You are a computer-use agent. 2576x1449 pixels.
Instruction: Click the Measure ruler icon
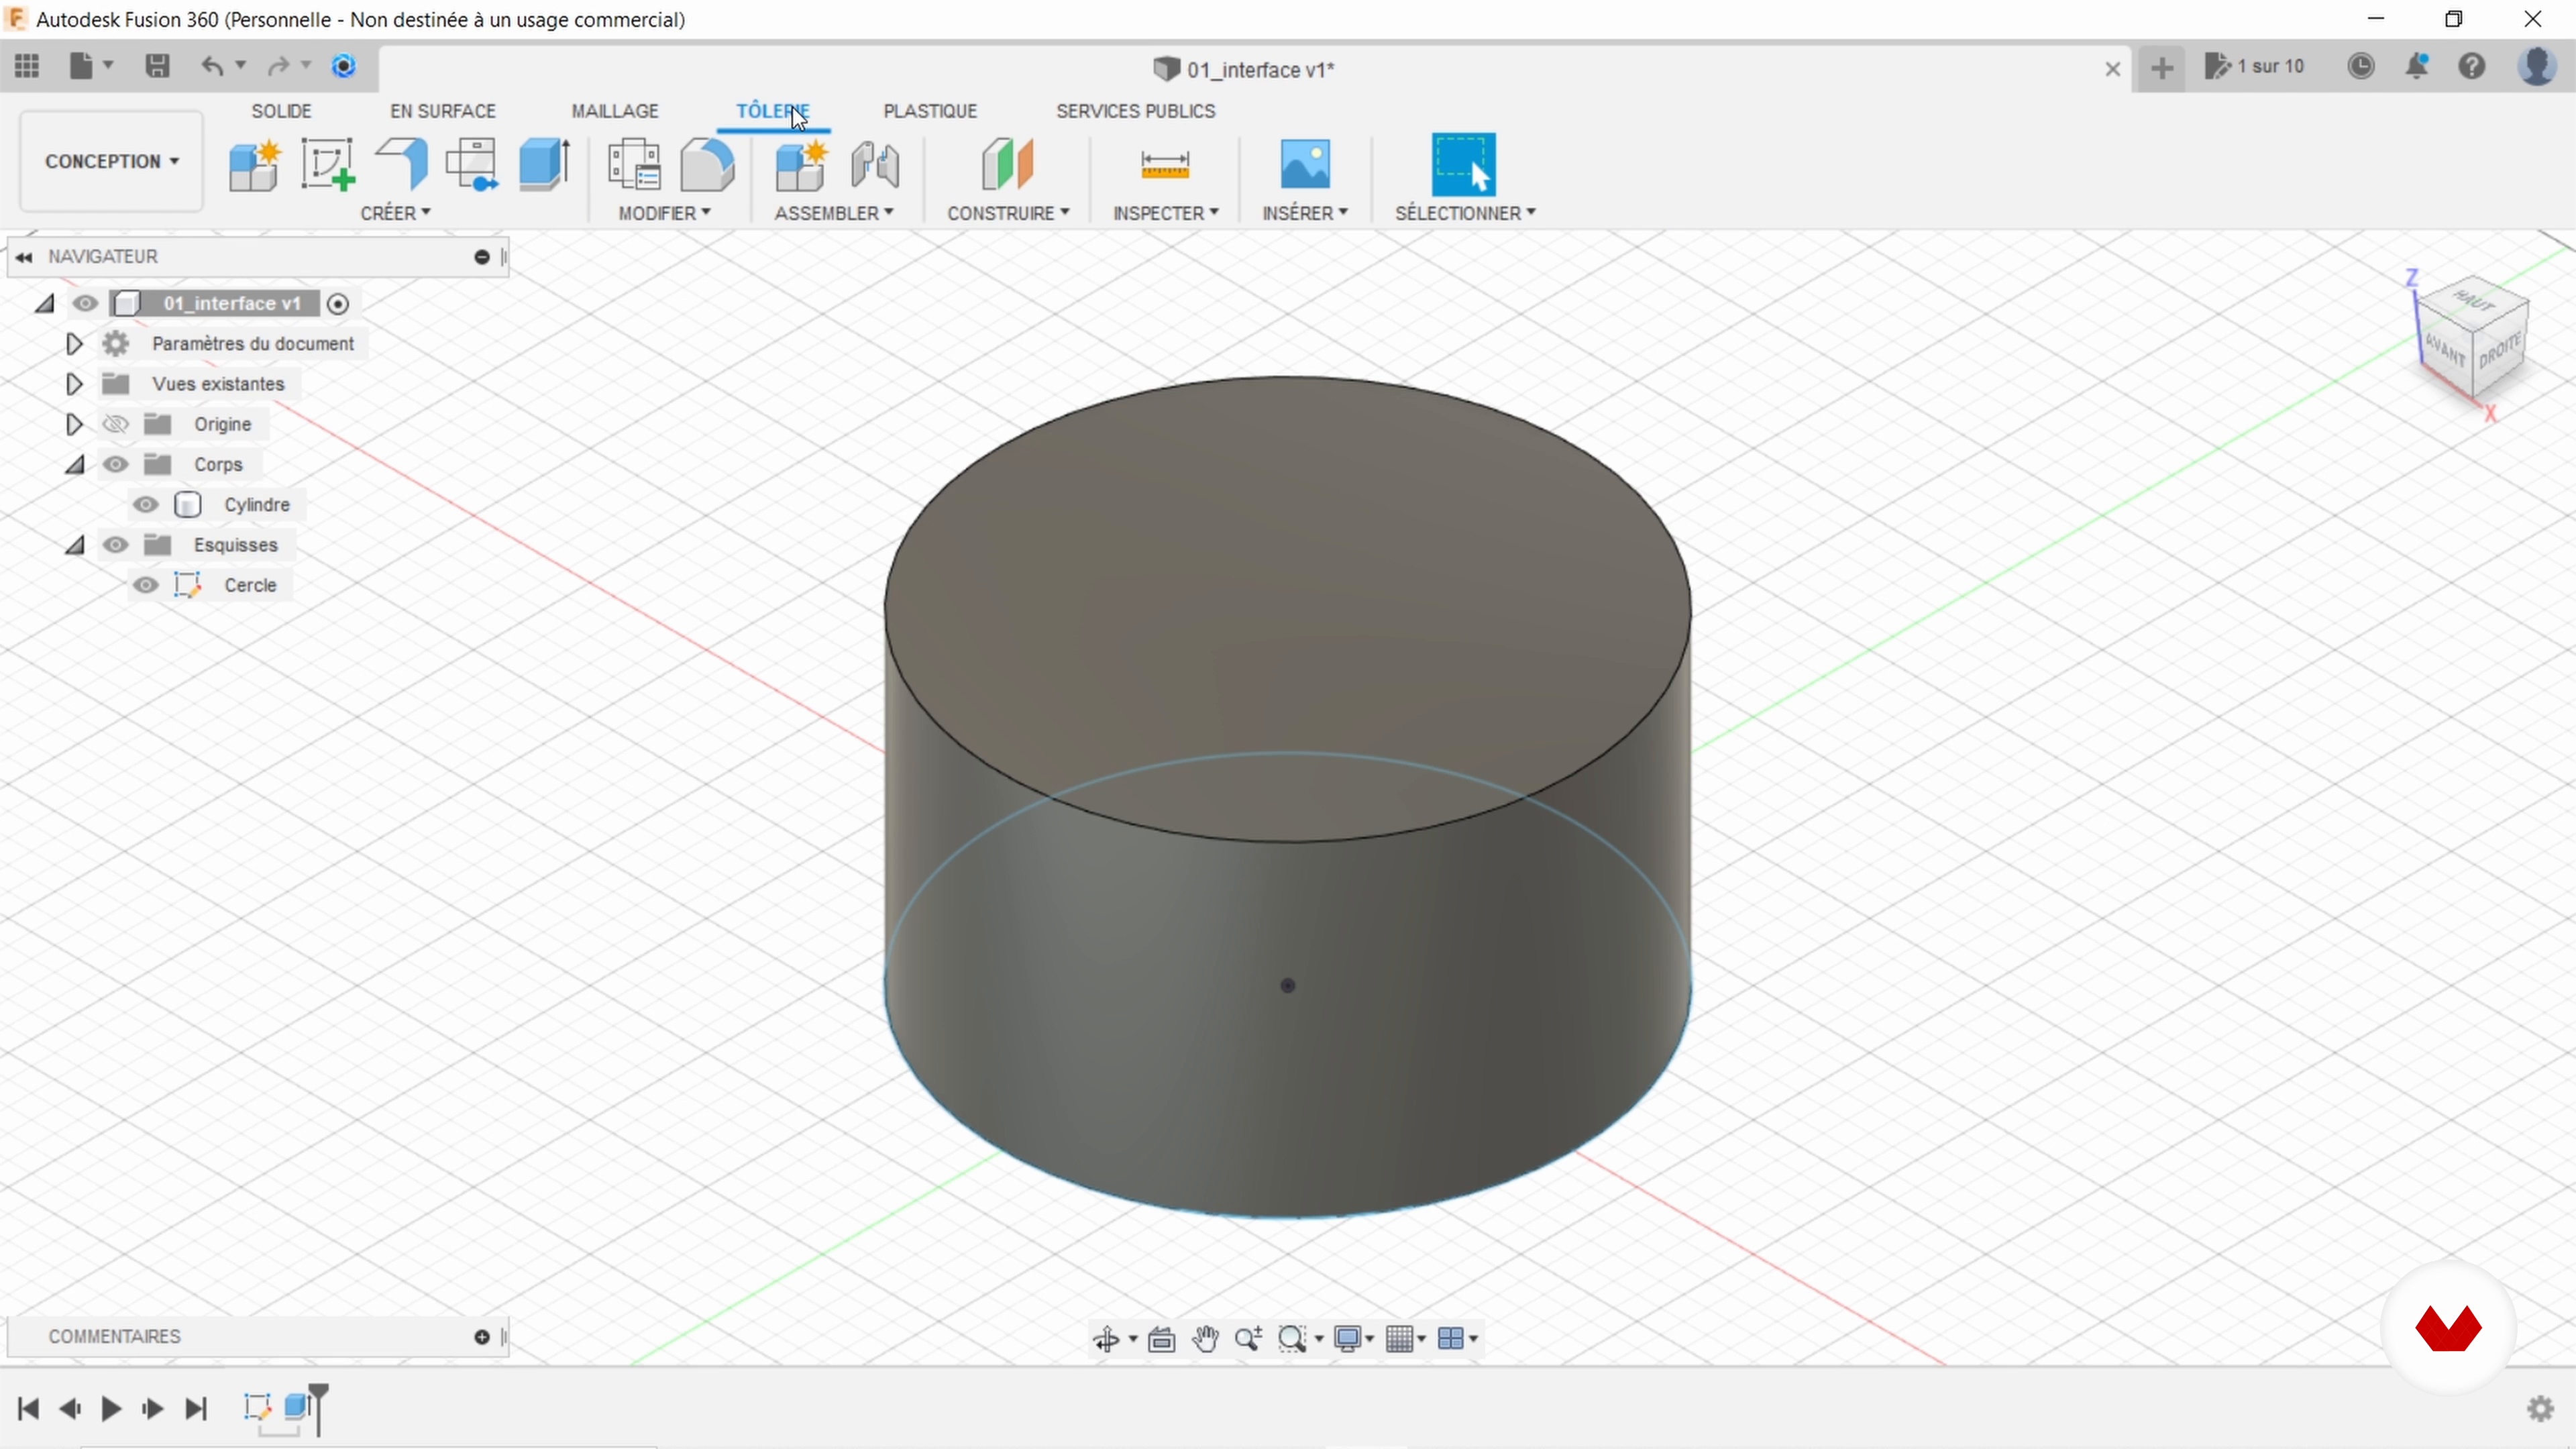(1164, 164)
